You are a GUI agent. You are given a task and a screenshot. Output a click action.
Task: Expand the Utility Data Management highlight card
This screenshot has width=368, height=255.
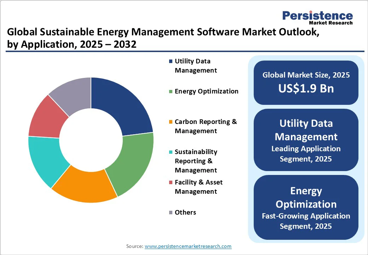tap(306, 140)
